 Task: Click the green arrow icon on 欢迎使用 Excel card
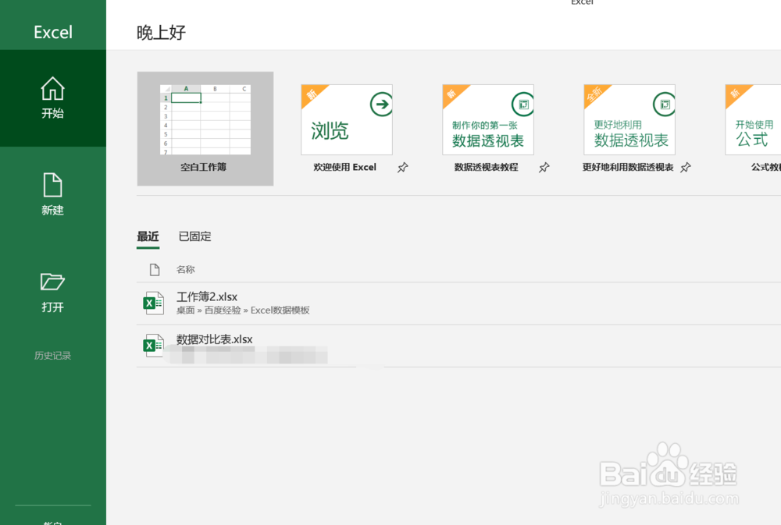[380, 102]
